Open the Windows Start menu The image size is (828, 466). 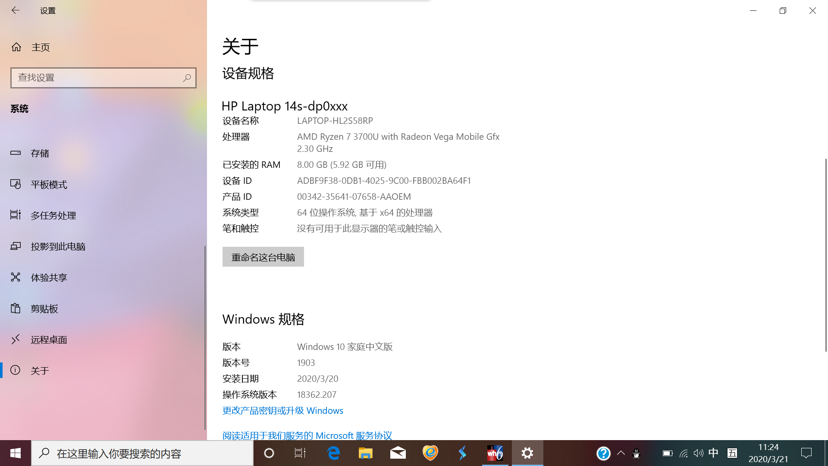point(16,453)
